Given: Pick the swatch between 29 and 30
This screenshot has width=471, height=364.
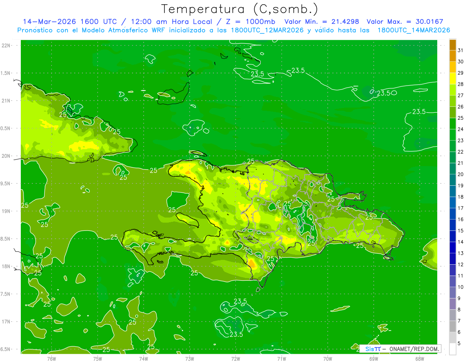Looking at the screenshot, I should click(453, 68).
